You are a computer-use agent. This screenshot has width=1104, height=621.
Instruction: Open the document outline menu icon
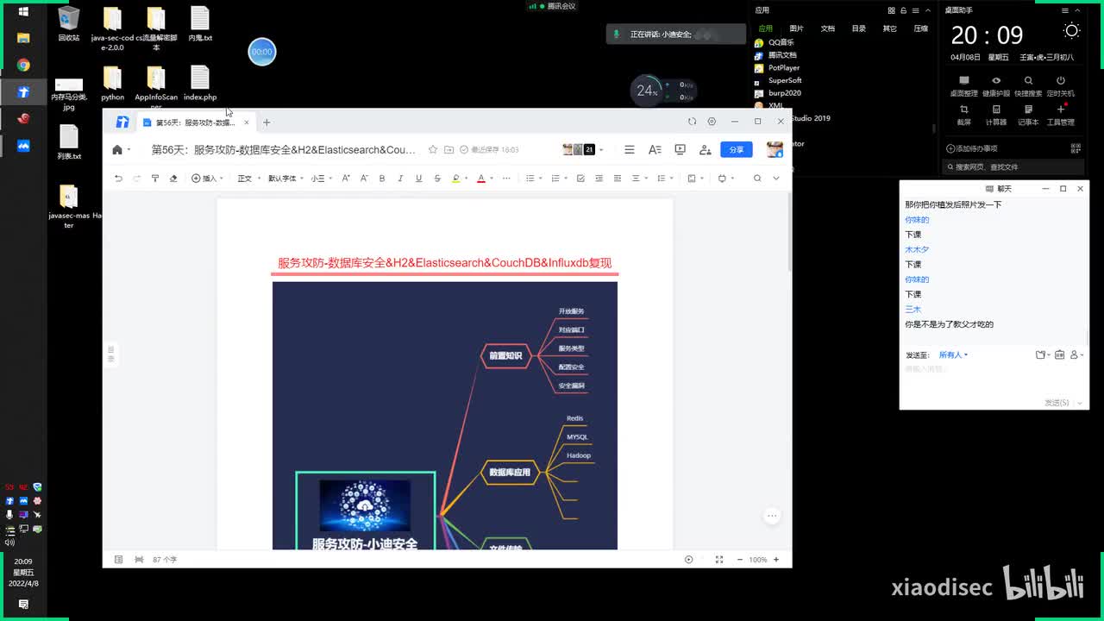click(x=630, y=149)
